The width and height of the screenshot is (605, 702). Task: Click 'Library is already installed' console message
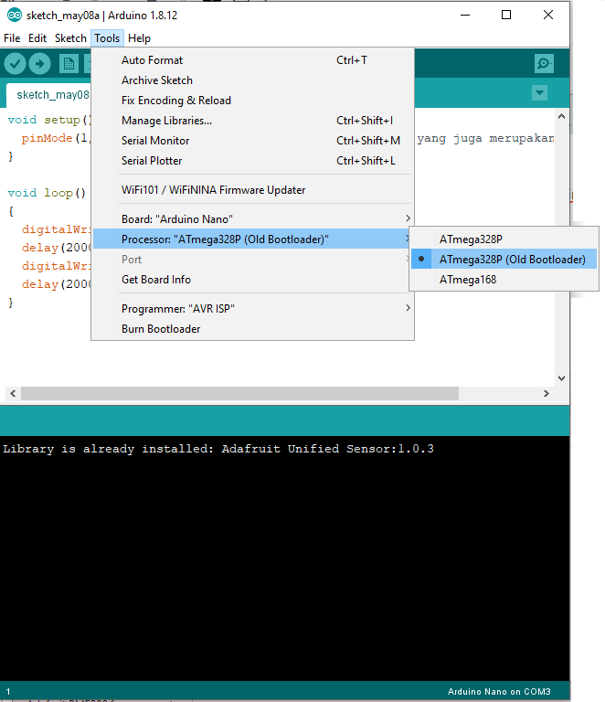tap(218, 449)
